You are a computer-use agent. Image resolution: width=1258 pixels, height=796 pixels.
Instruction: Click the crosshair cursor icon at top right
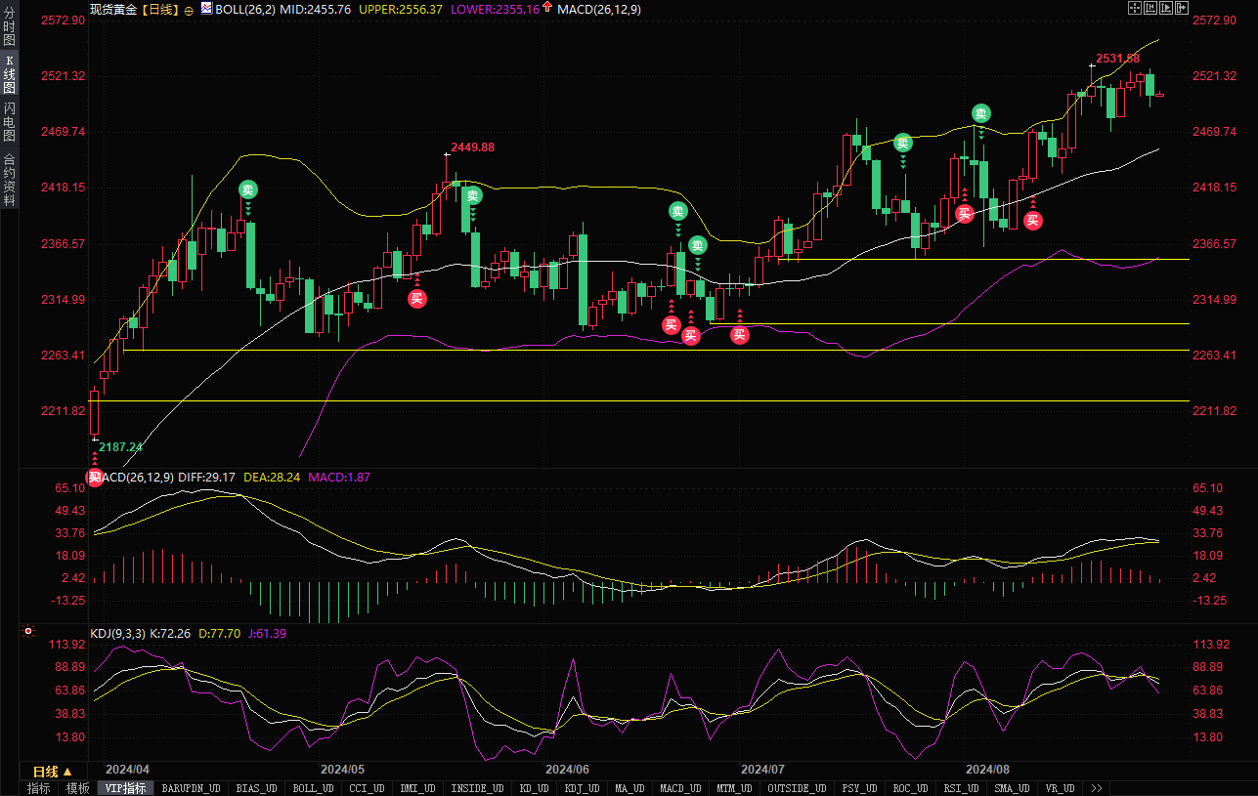click(1134, 8)
